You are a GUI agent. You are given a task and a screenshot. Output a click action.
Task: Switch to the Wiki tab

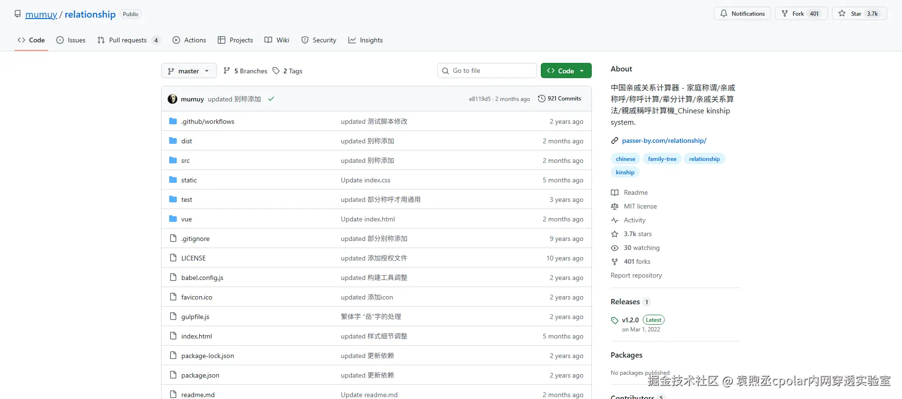pyautogui.click(x=277, y=40)
